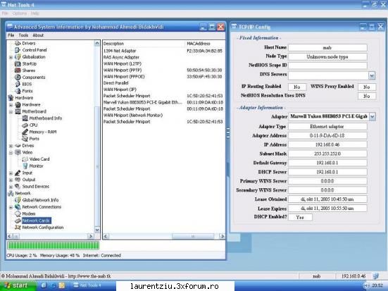Click the Adapter Address field
The height and width of the screenshot is (291, 388).
click(327, 135)
